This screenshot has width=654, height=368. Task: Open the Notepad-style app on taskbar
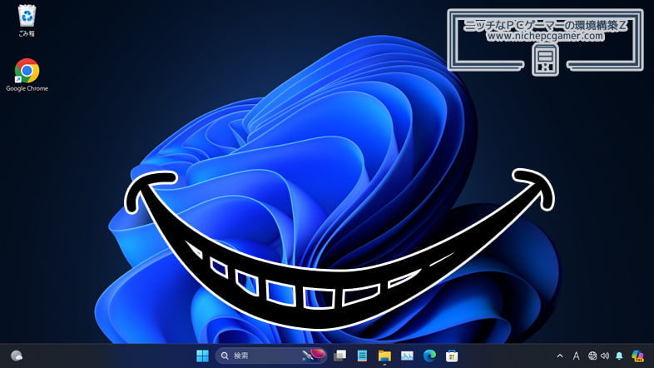(x=362, y=356)
